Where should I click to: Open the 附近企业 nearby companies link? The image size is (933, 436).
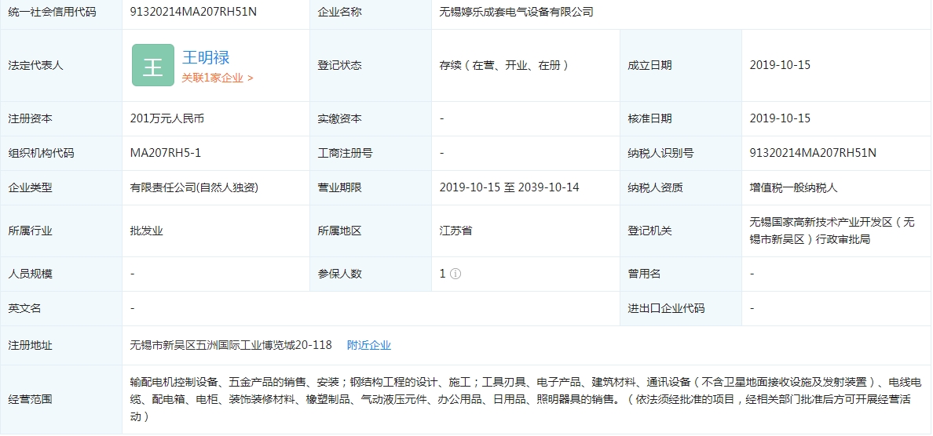(369, 345)
